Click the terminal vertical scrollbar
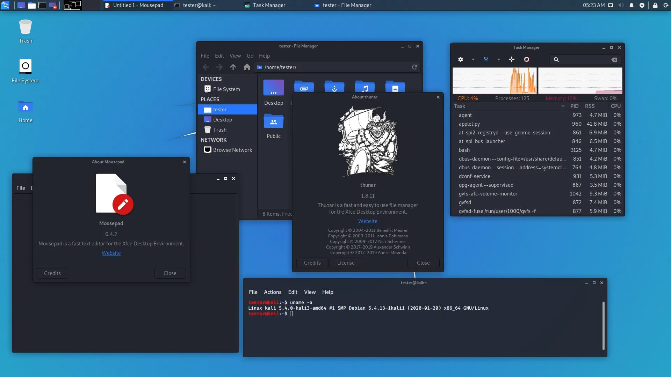This screenshot has width=671, height=377. pyautogui.click(x=603, y=325)
